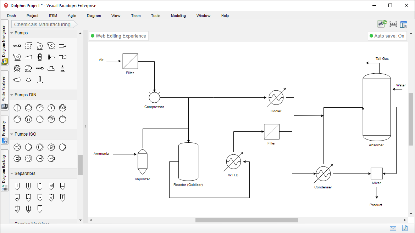
Task: Select the first pump symbol under Pumps DIN
Action: (x=17, y=108)
